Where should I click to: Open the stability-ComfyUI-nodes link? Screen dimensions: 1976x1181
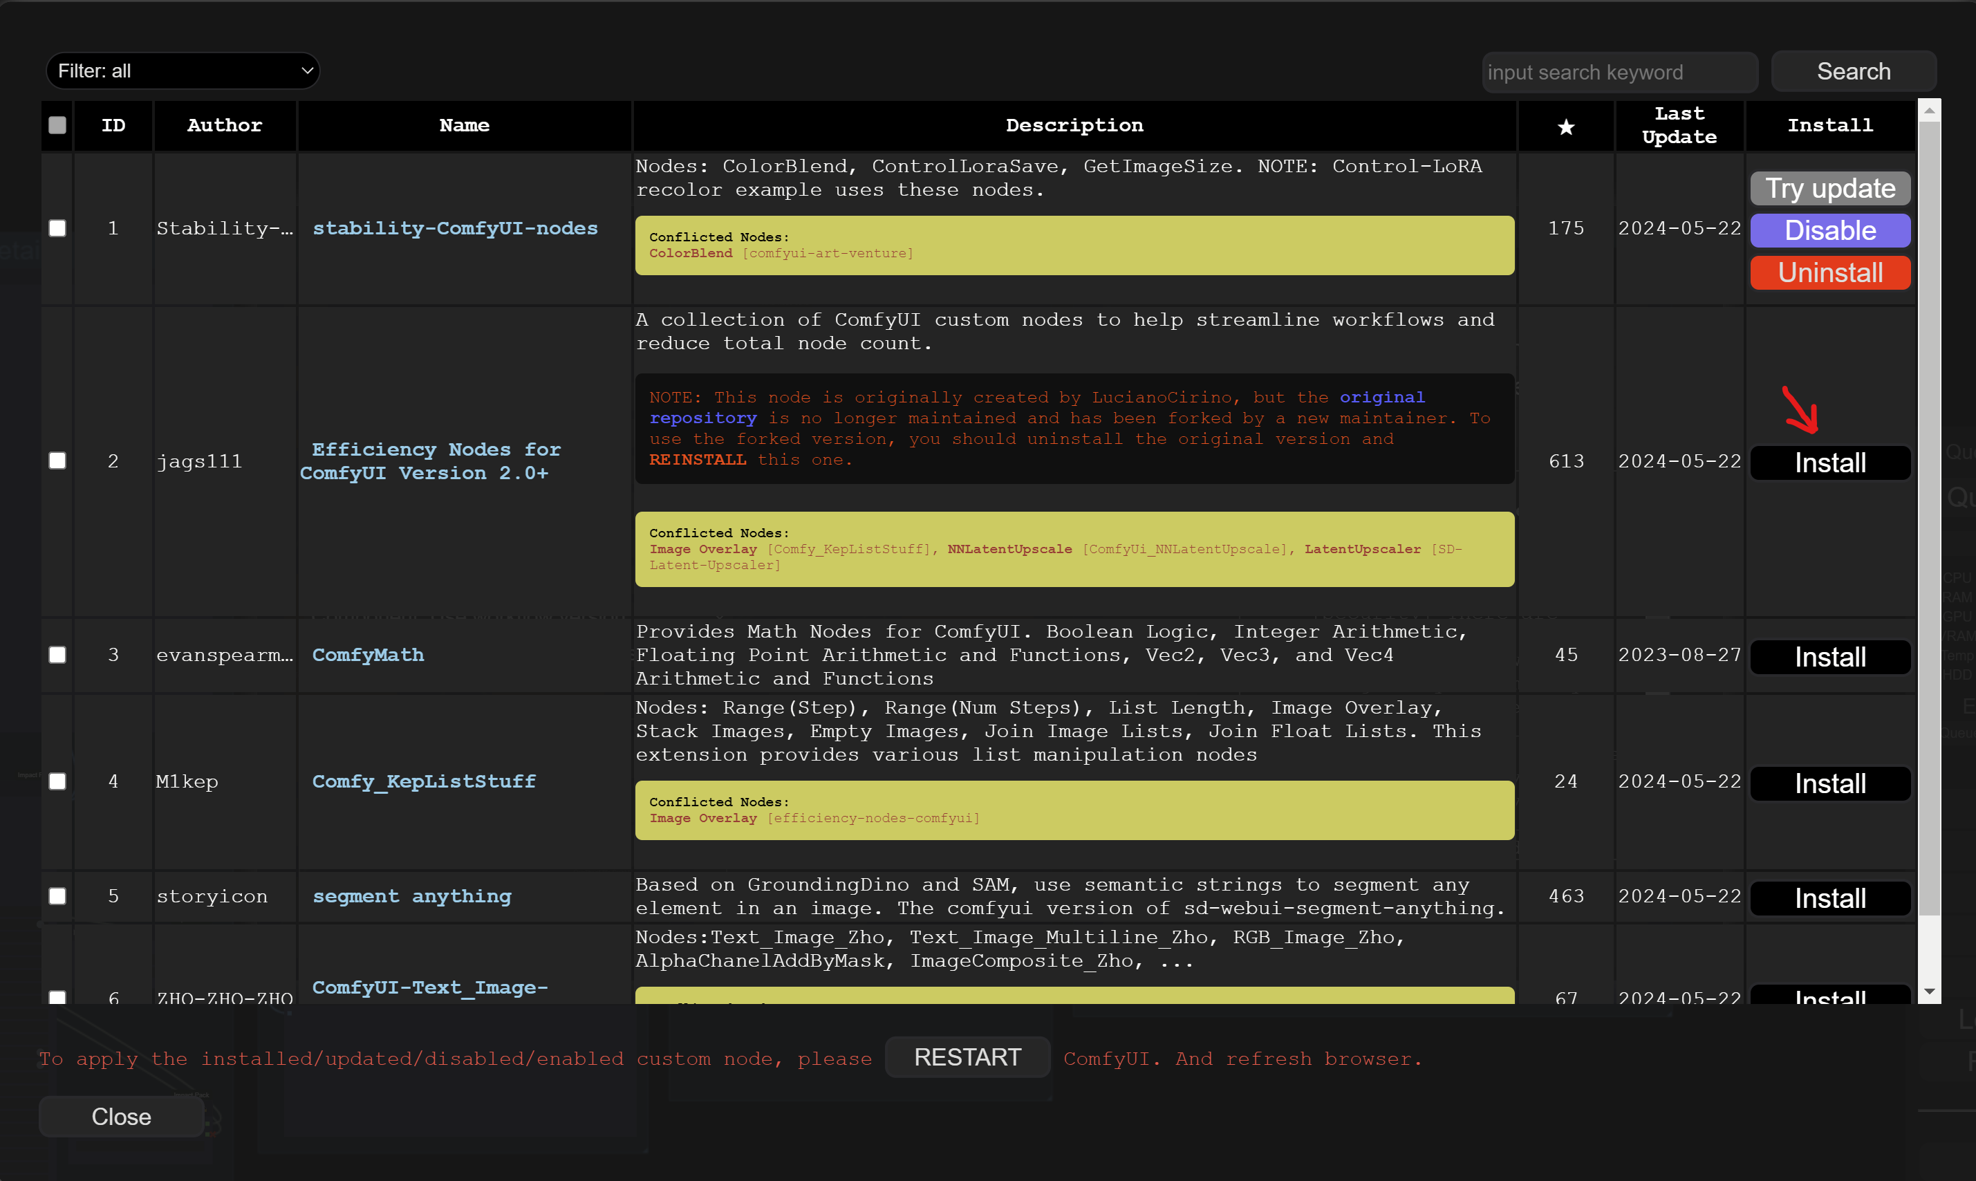pyautogui.click(x=455, y=228)
